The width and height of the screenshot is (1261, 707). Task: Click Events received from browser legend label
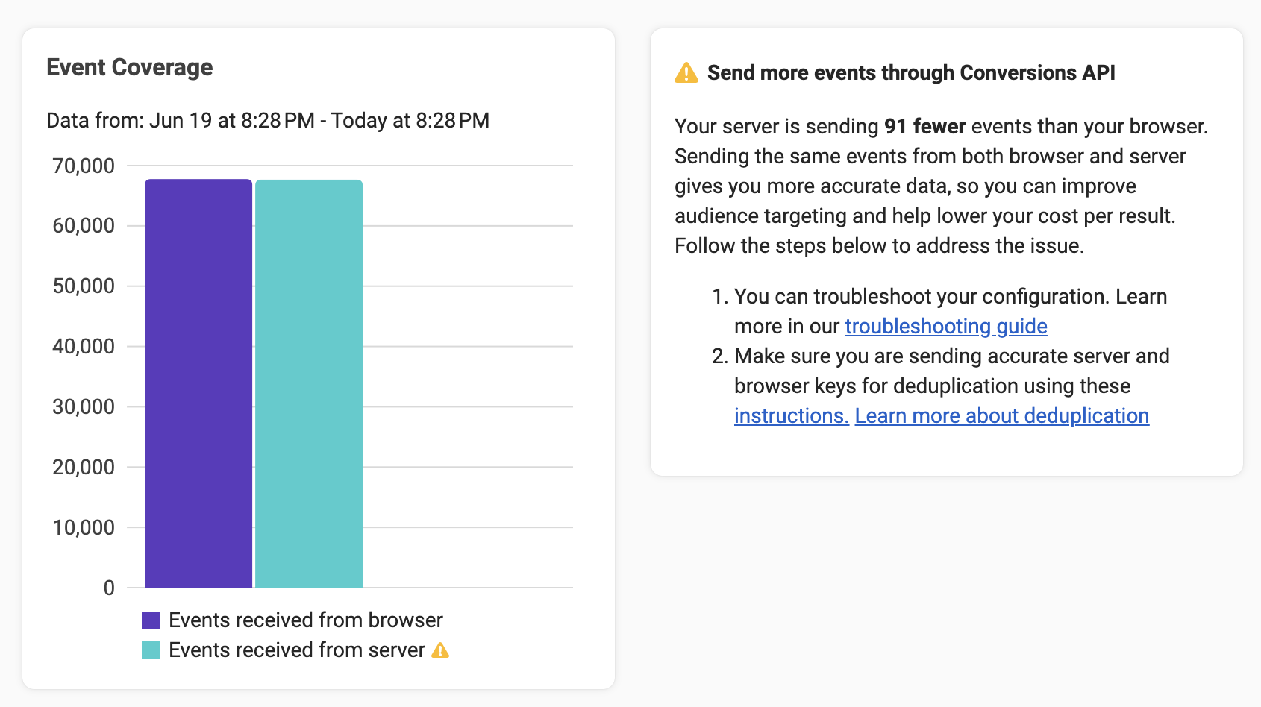[306, 620]
